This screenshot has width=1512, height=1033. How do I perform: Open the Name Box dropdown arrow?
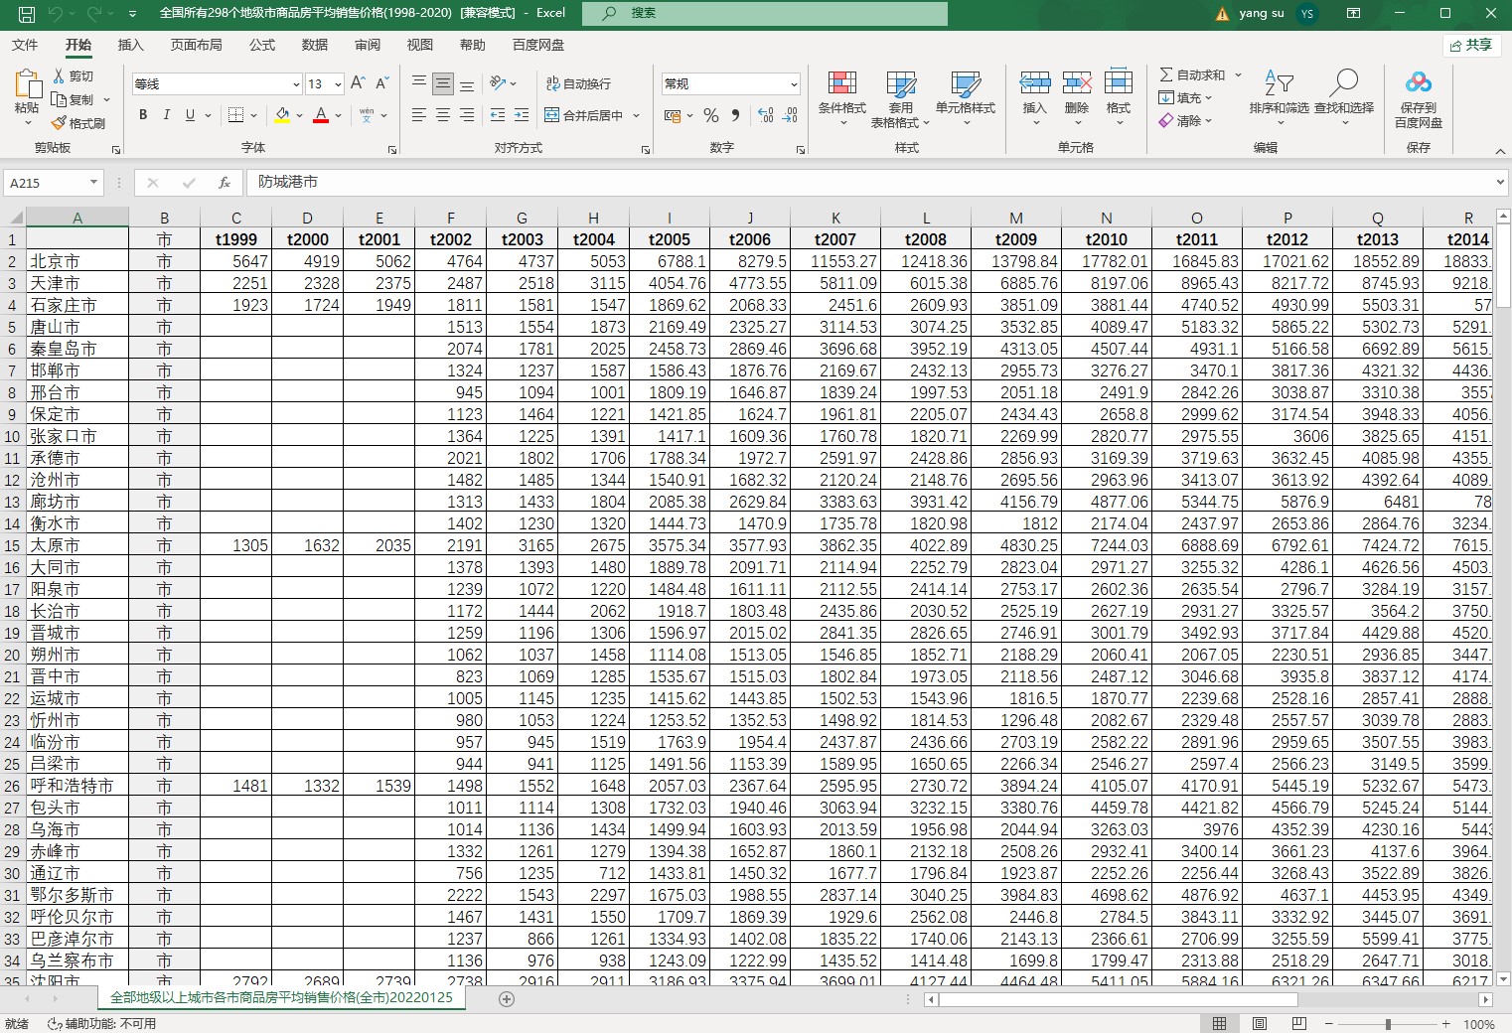click(x=93, y=183)
